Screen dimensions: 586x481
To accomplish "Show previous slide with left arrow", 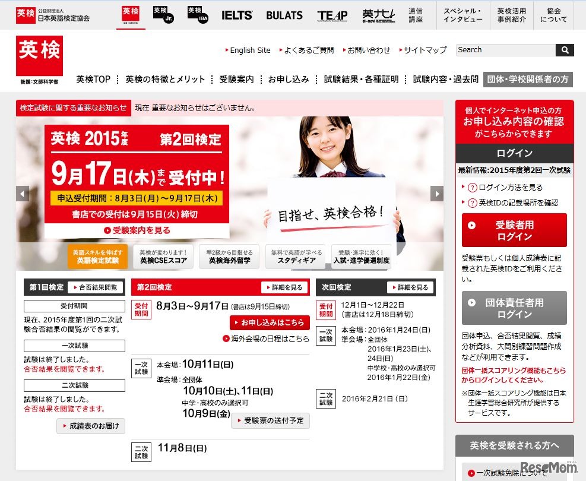I will point(23,194).
